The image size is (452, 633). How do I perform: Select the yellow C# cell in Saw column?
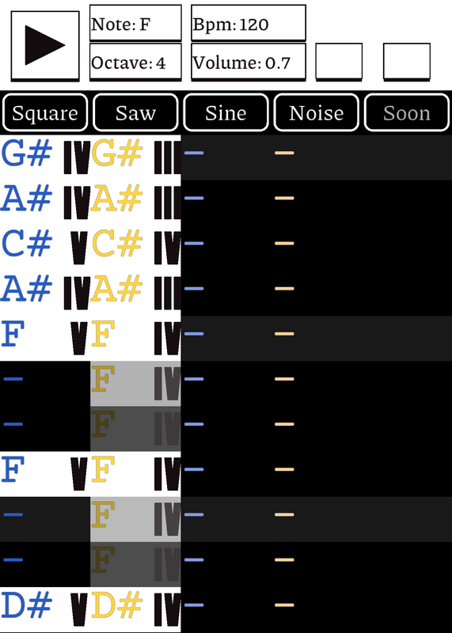tap(135, 248)
